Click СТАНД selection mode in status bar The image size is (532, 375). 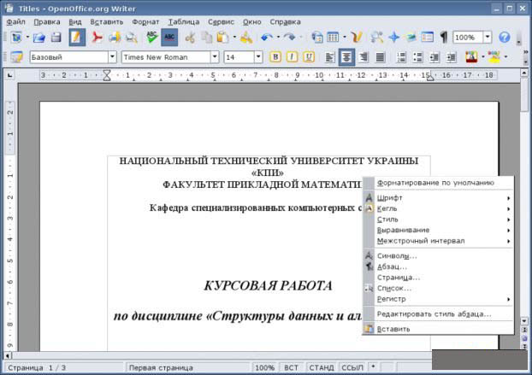(x=322, y=368)
